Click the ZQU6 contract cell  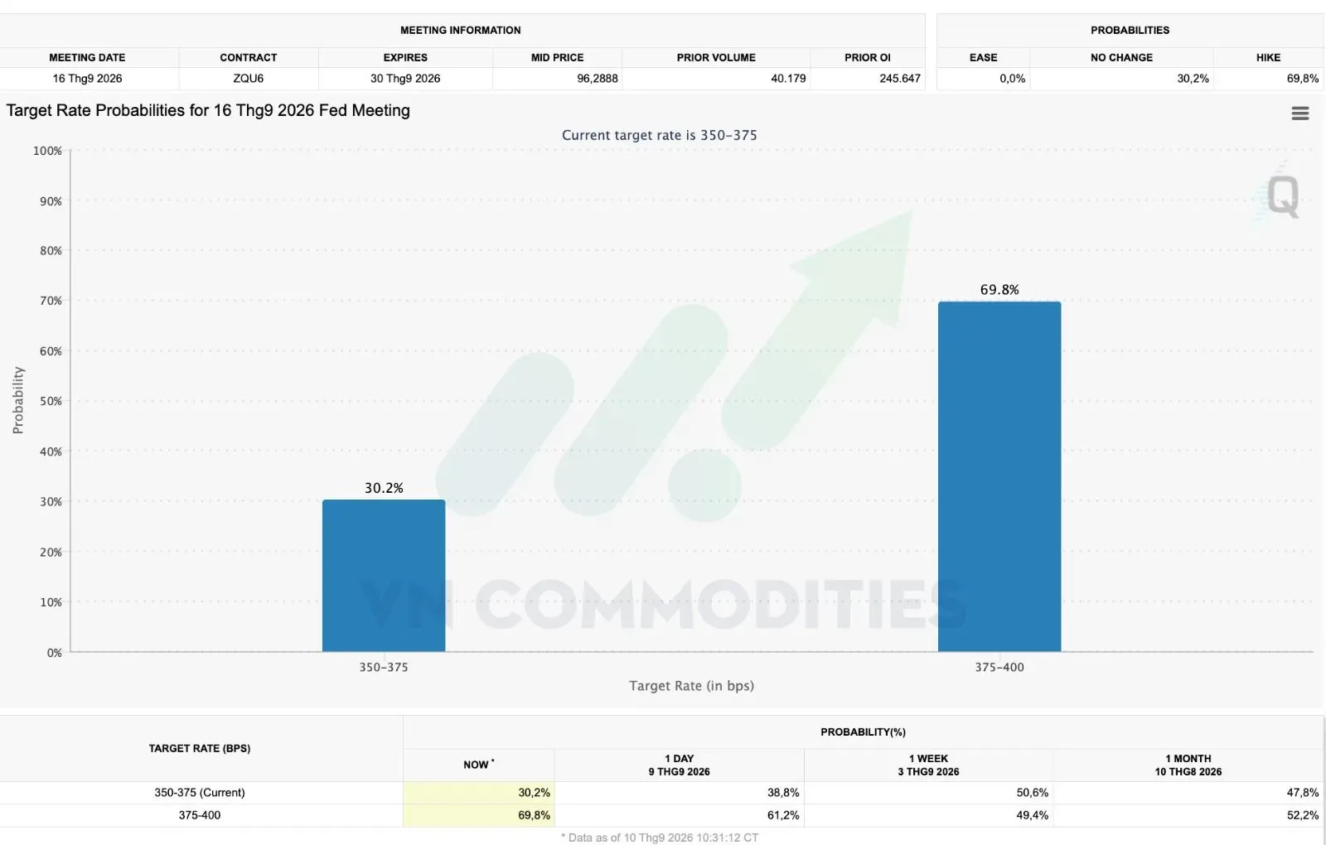(x=249, y=79)
